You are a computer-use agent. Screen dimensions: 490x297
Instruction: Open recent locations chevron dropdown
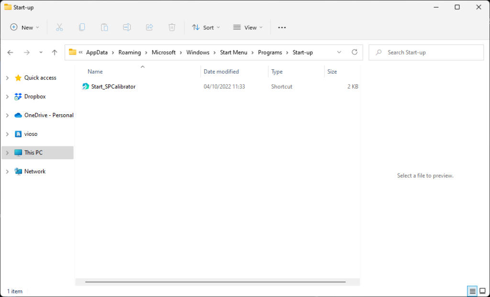click(41, 53)
